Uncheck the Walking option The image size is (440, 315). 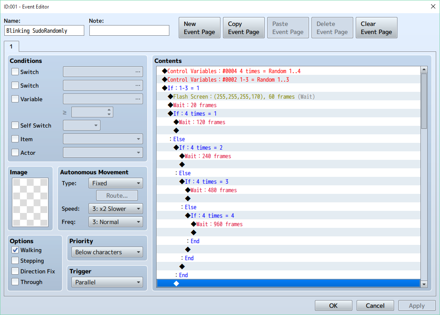[15, 250]
